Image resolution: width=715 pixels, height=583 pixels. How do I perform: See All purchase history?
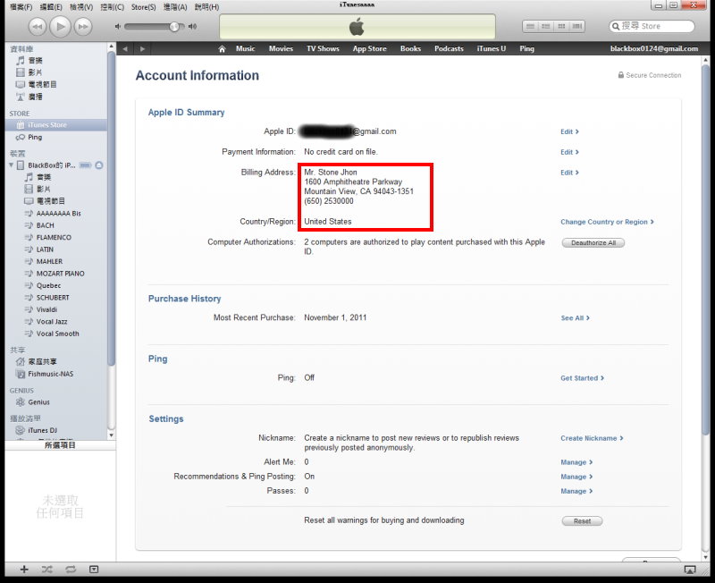575,318
